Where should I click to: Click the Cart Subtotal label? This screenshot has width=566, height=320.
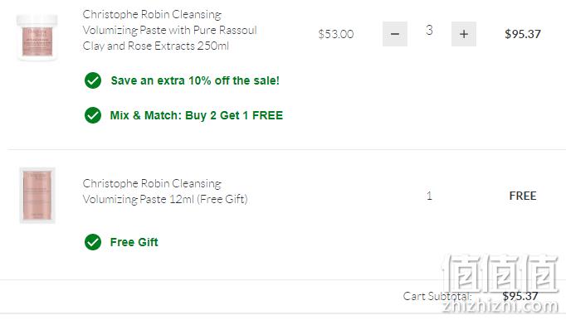(437, 296)
